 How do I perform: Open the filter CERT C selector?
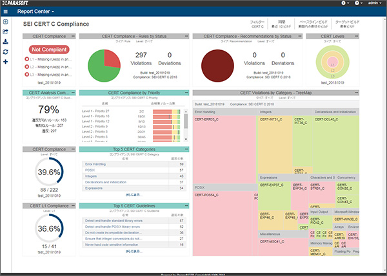[257, 24]
